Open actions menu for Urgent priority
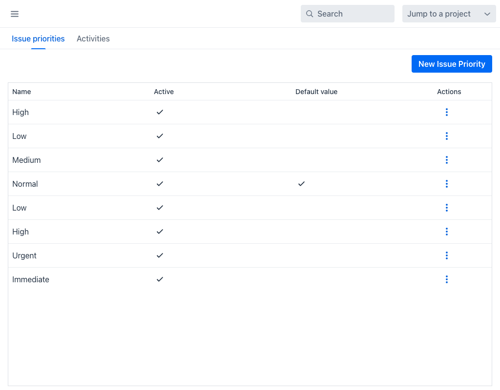The height and width of the screenshot is (390, 500). pyautogui.click(x=446, y=255)
